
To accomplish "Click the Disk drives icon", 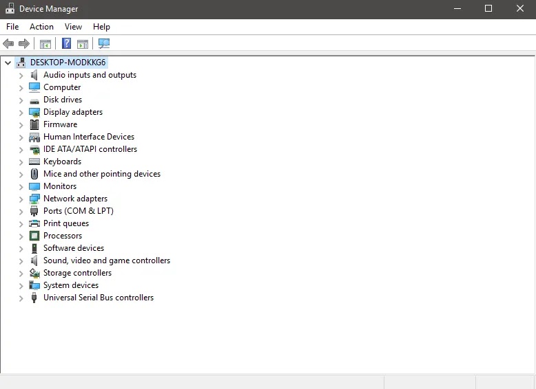I will click(34, 101).
